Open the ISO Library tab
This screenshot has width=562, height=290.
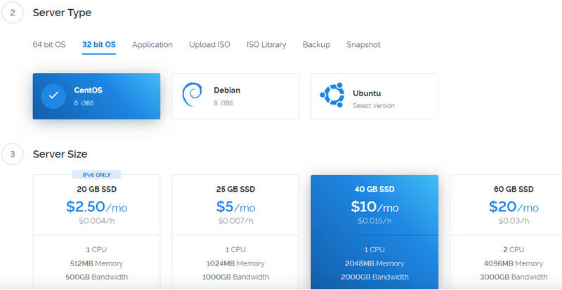(x=266, y=45)
